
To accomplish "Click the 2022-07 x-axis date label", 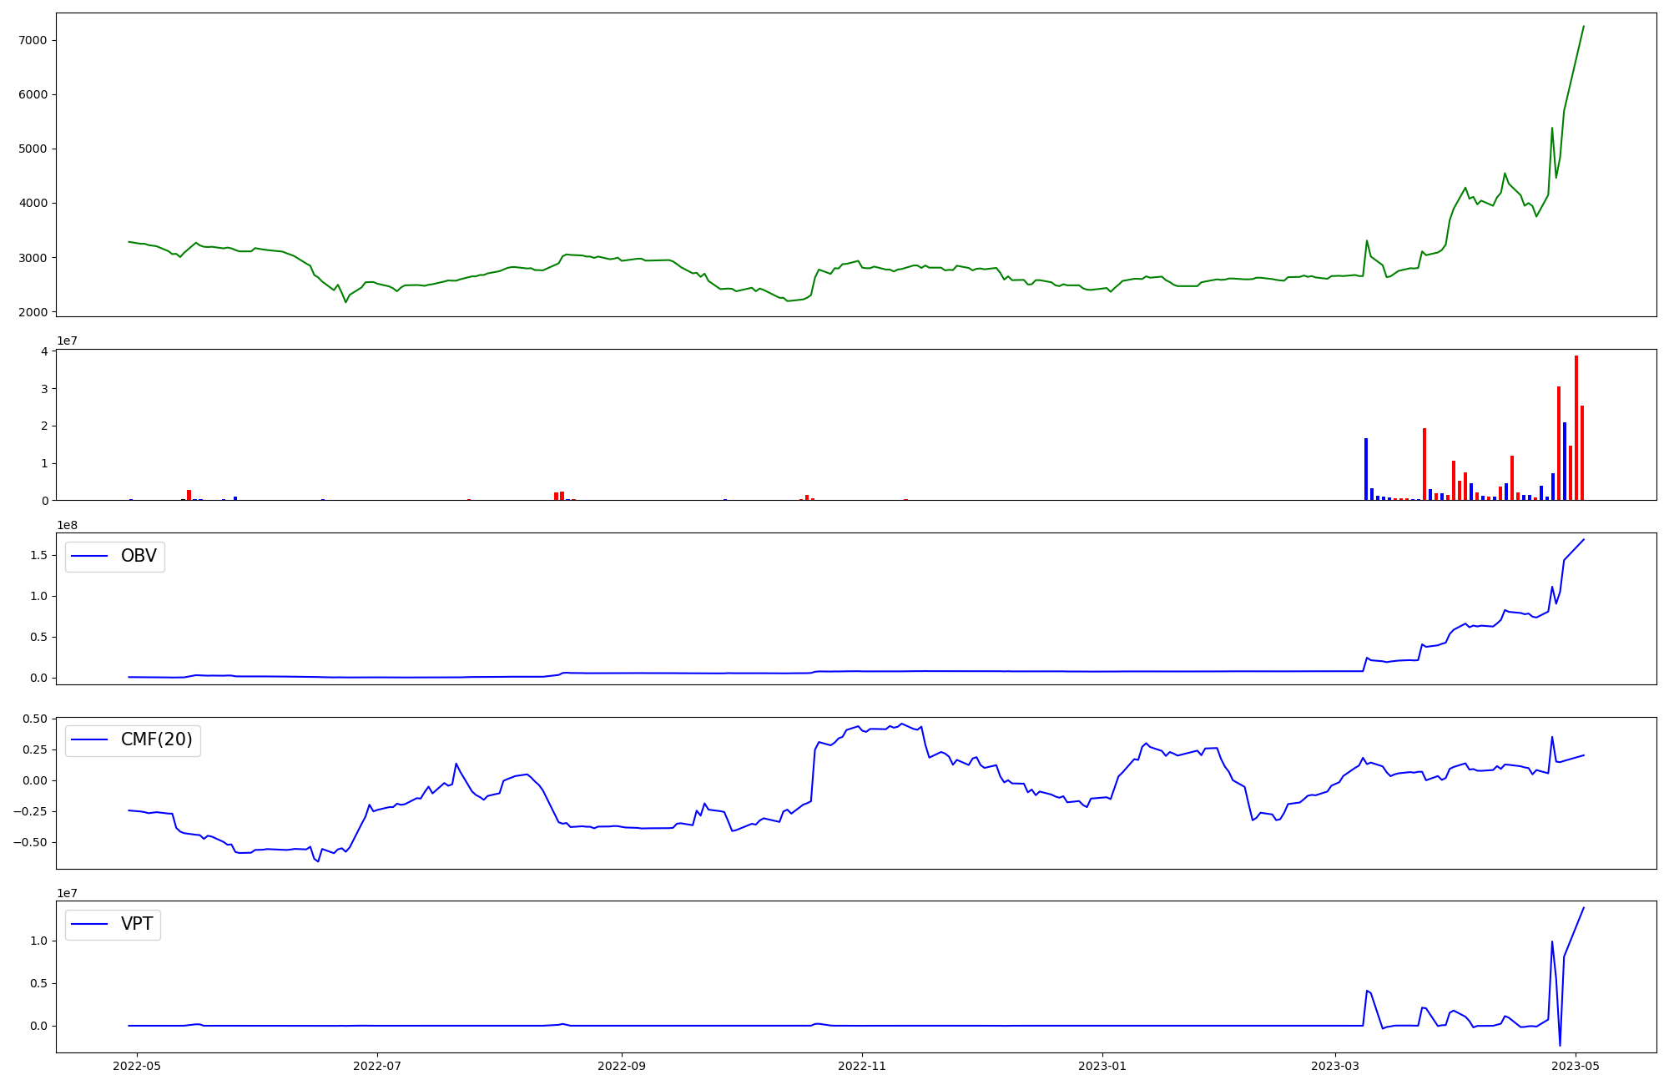I will pyautogui.click(x=377, y=1066).
